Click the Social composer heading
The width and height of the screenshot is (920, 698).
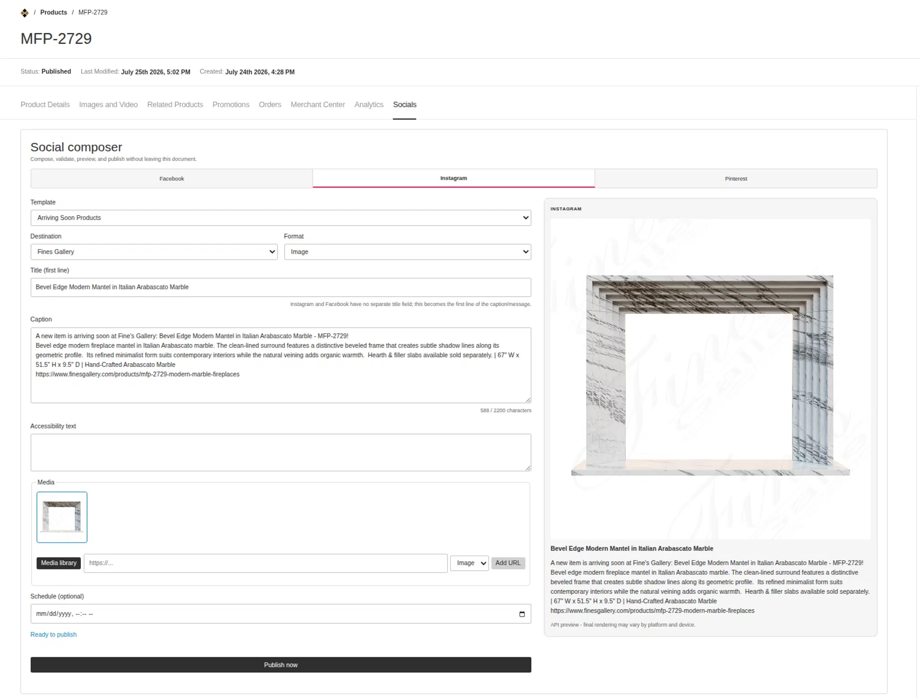pos(76,147)
